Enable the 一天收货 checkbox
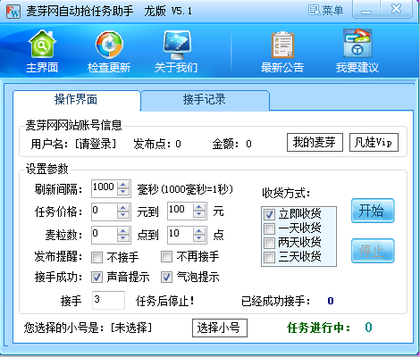Viewport: 420px width, 357px height. coord(269,228)
